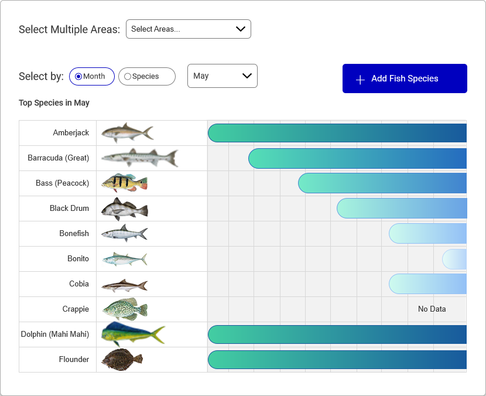
Task: Click the No Data cell for Crappie
Action: click(432, 309)
